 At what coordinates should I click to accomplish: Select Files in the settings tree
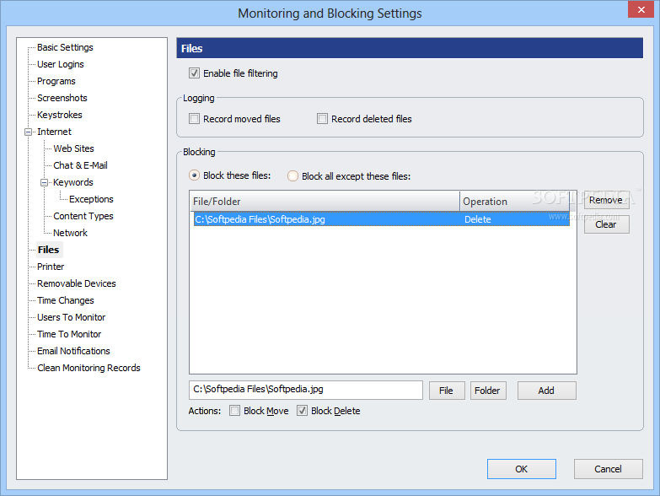[x=48, y=250]
